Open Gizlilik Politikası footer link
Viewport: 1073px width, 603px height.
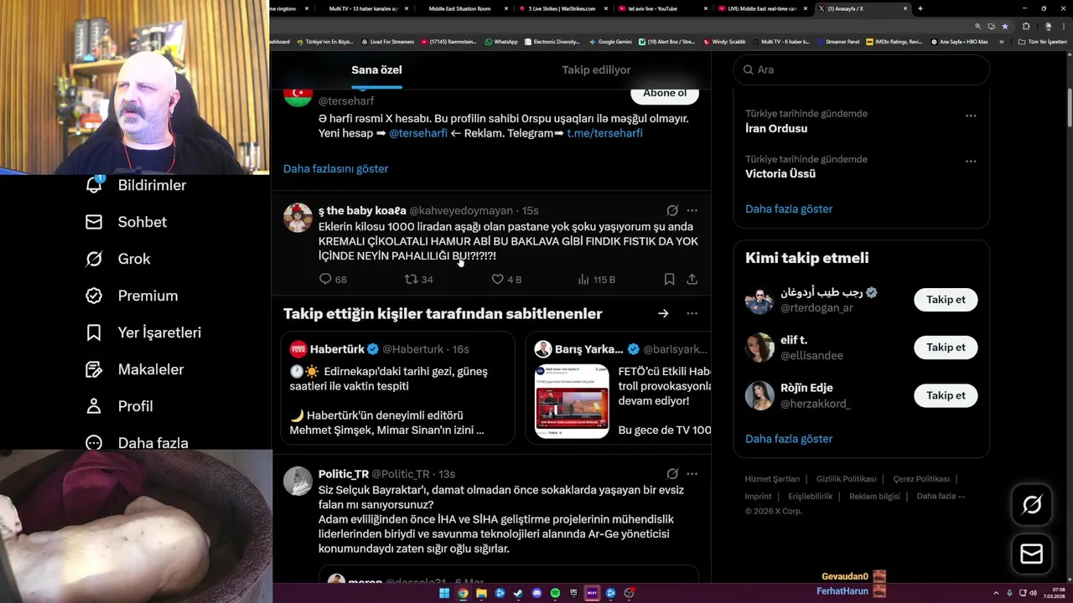click(847, 479)
